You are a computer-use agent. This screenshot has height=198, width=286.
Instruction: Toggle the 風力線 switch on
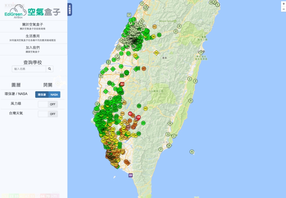(48, 104)
